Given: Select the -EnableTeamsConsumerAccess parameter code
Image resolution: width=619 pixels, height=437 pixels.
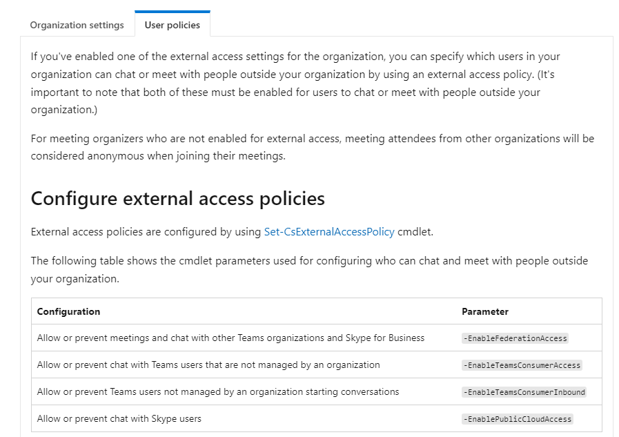Looking at the screenshot, I should 522,365.
